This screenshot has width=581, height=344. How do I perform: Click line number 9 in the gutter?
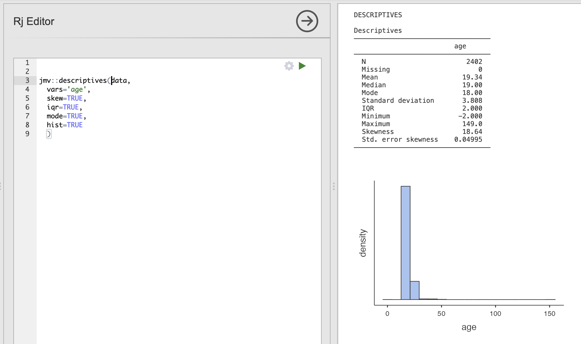click(27, 134)
